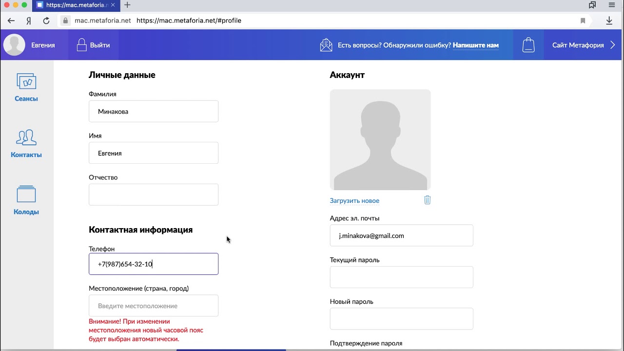Click the browser URL address text
The height and width of the screenshot is (351, 624).
click(x=189, y=20)
